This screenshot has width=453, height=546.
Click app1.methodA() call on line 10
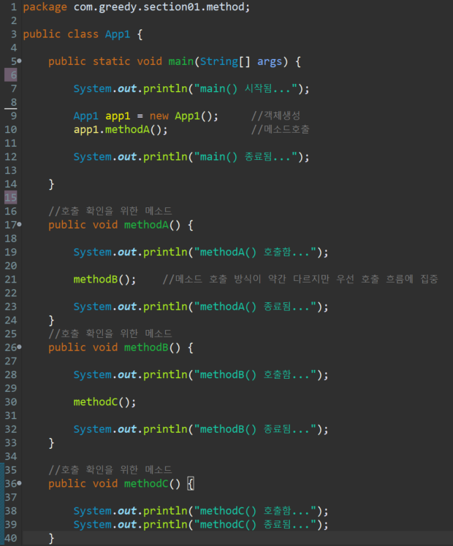[x=121, y=129]
